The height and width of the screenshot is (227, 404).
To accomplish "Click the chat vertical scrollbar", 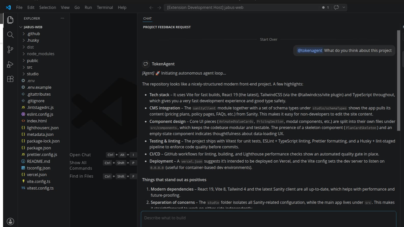I will coord(399,80).
